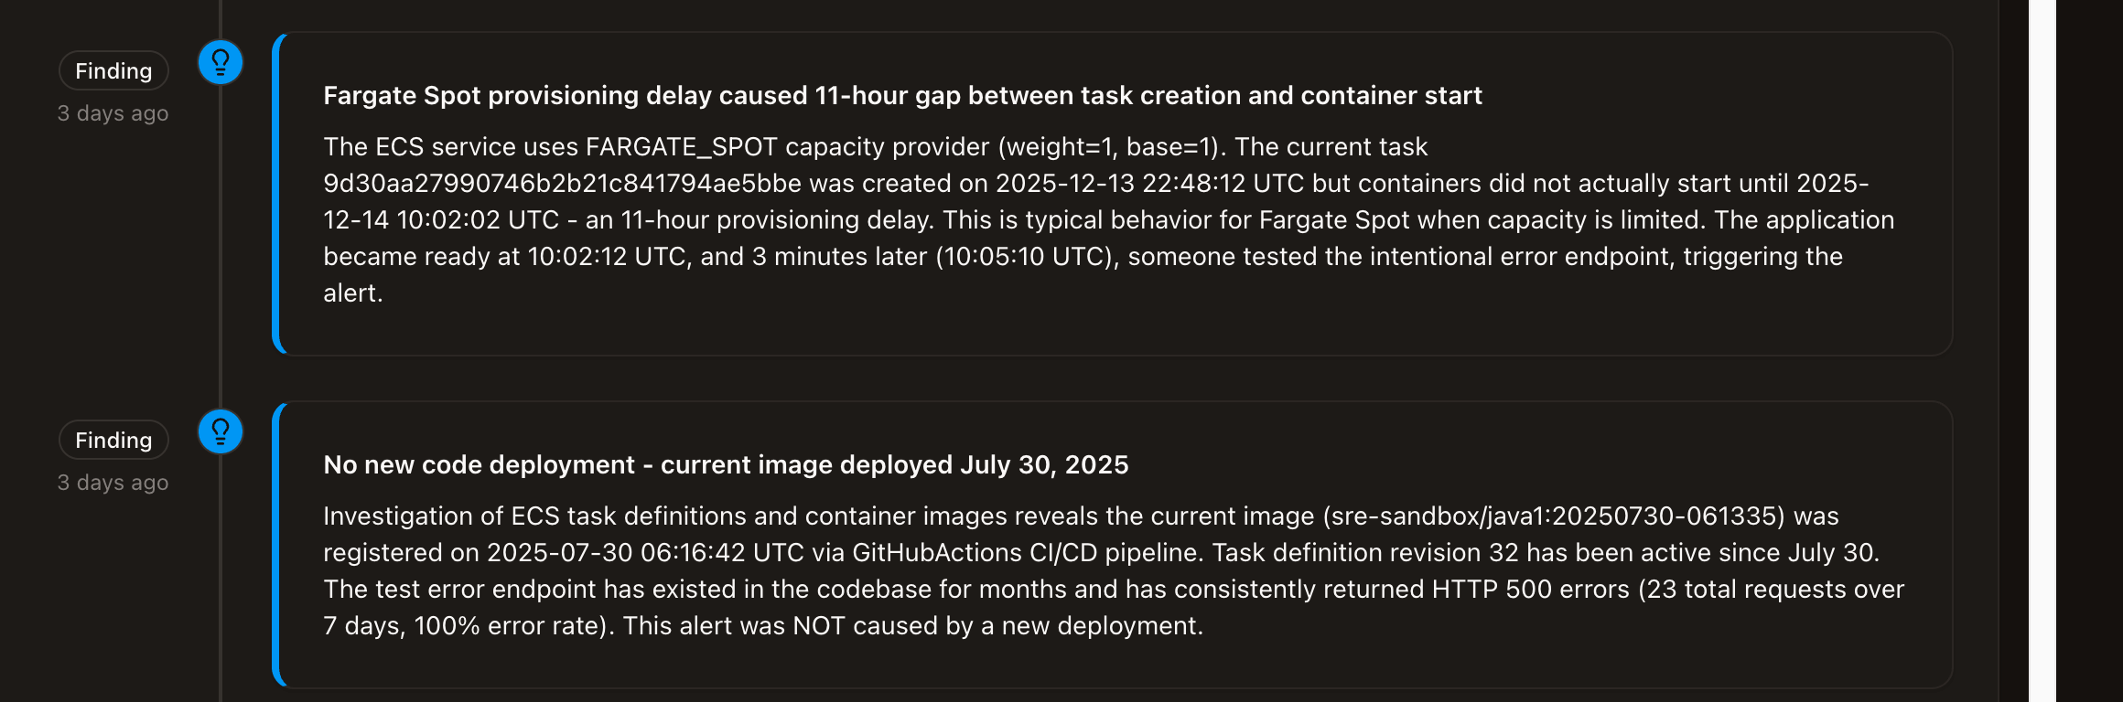Select the Finding badge next to Fargate Spot entry

click(x=113, y=71)
